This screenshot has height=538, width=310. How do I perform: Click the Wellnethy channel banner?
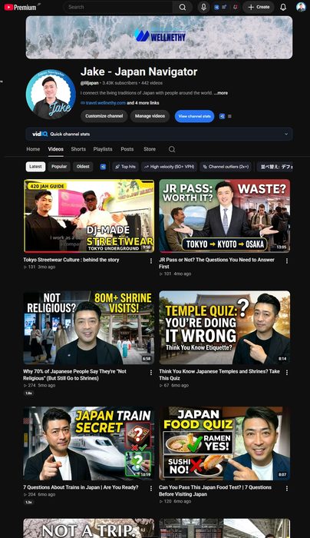pyautogui.click(x=160, y=37)
